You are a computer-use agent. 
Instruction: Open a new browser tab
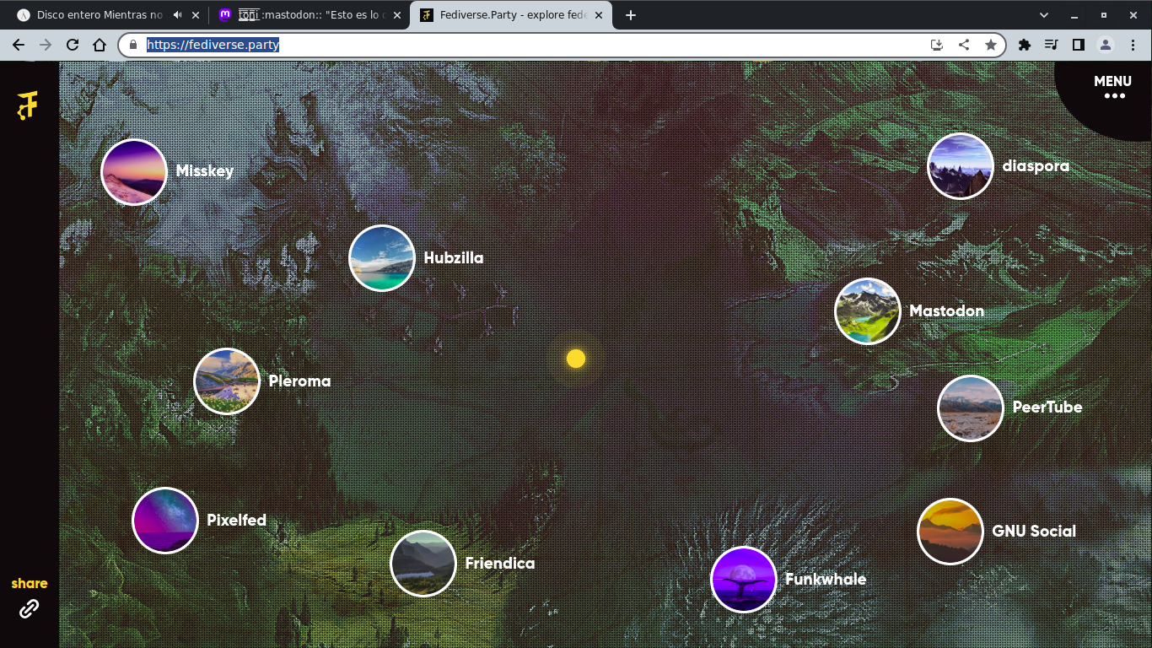pyautogui.click(x=631, y=15)
